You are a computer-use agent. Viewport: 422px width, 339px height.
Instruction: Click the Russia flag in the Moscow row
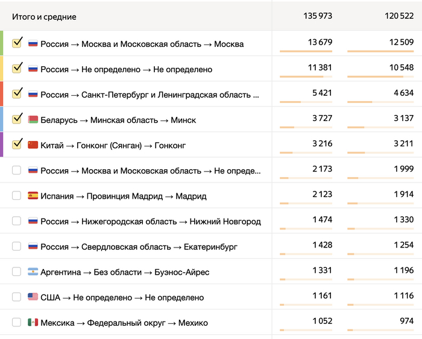(x=33, y=44)
